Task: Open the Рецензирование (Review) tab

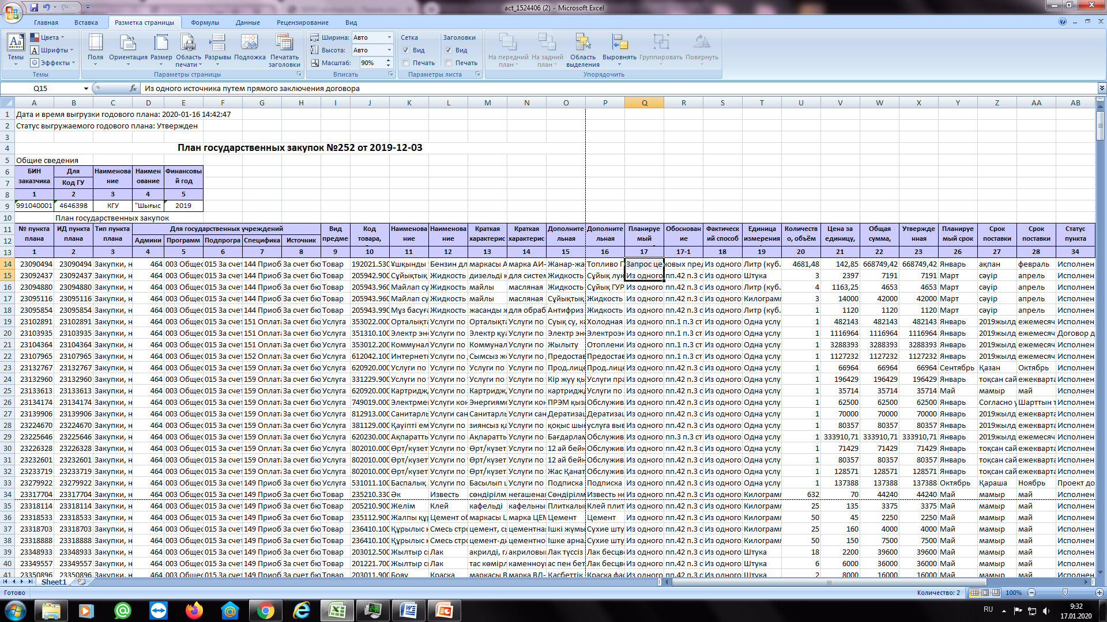Action: tap(303, 22)
